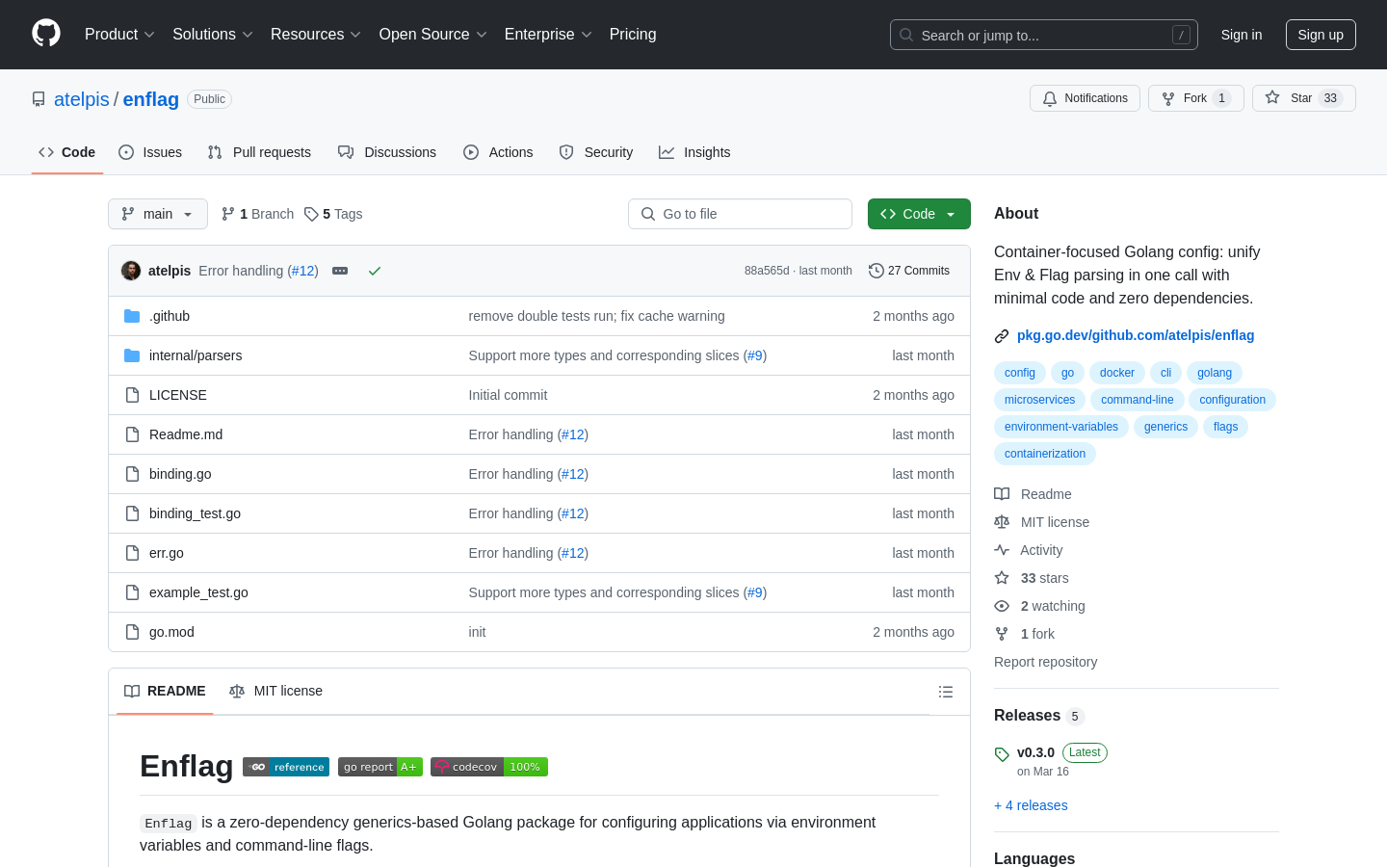Viewport: 1387px width, 867px height.
Task: Open the .github folder
Action: (170, 316)
